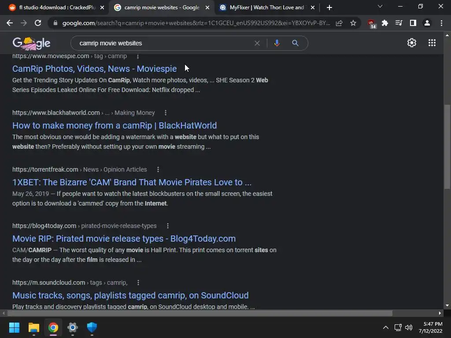451x338 pixels.
Task: Click the Chrome taskbar icon
Action: pyautogui.click(x=53, y=327)
